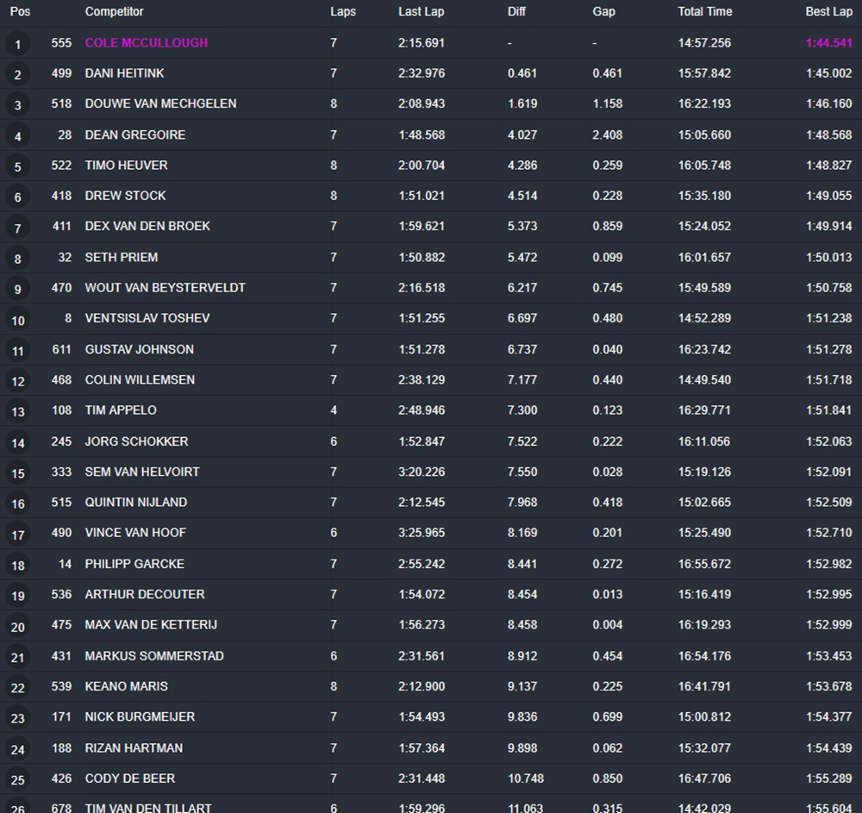Open Wout Van Beystervelt's entry
Screen dimensions: 862x813
coord(165,287)
